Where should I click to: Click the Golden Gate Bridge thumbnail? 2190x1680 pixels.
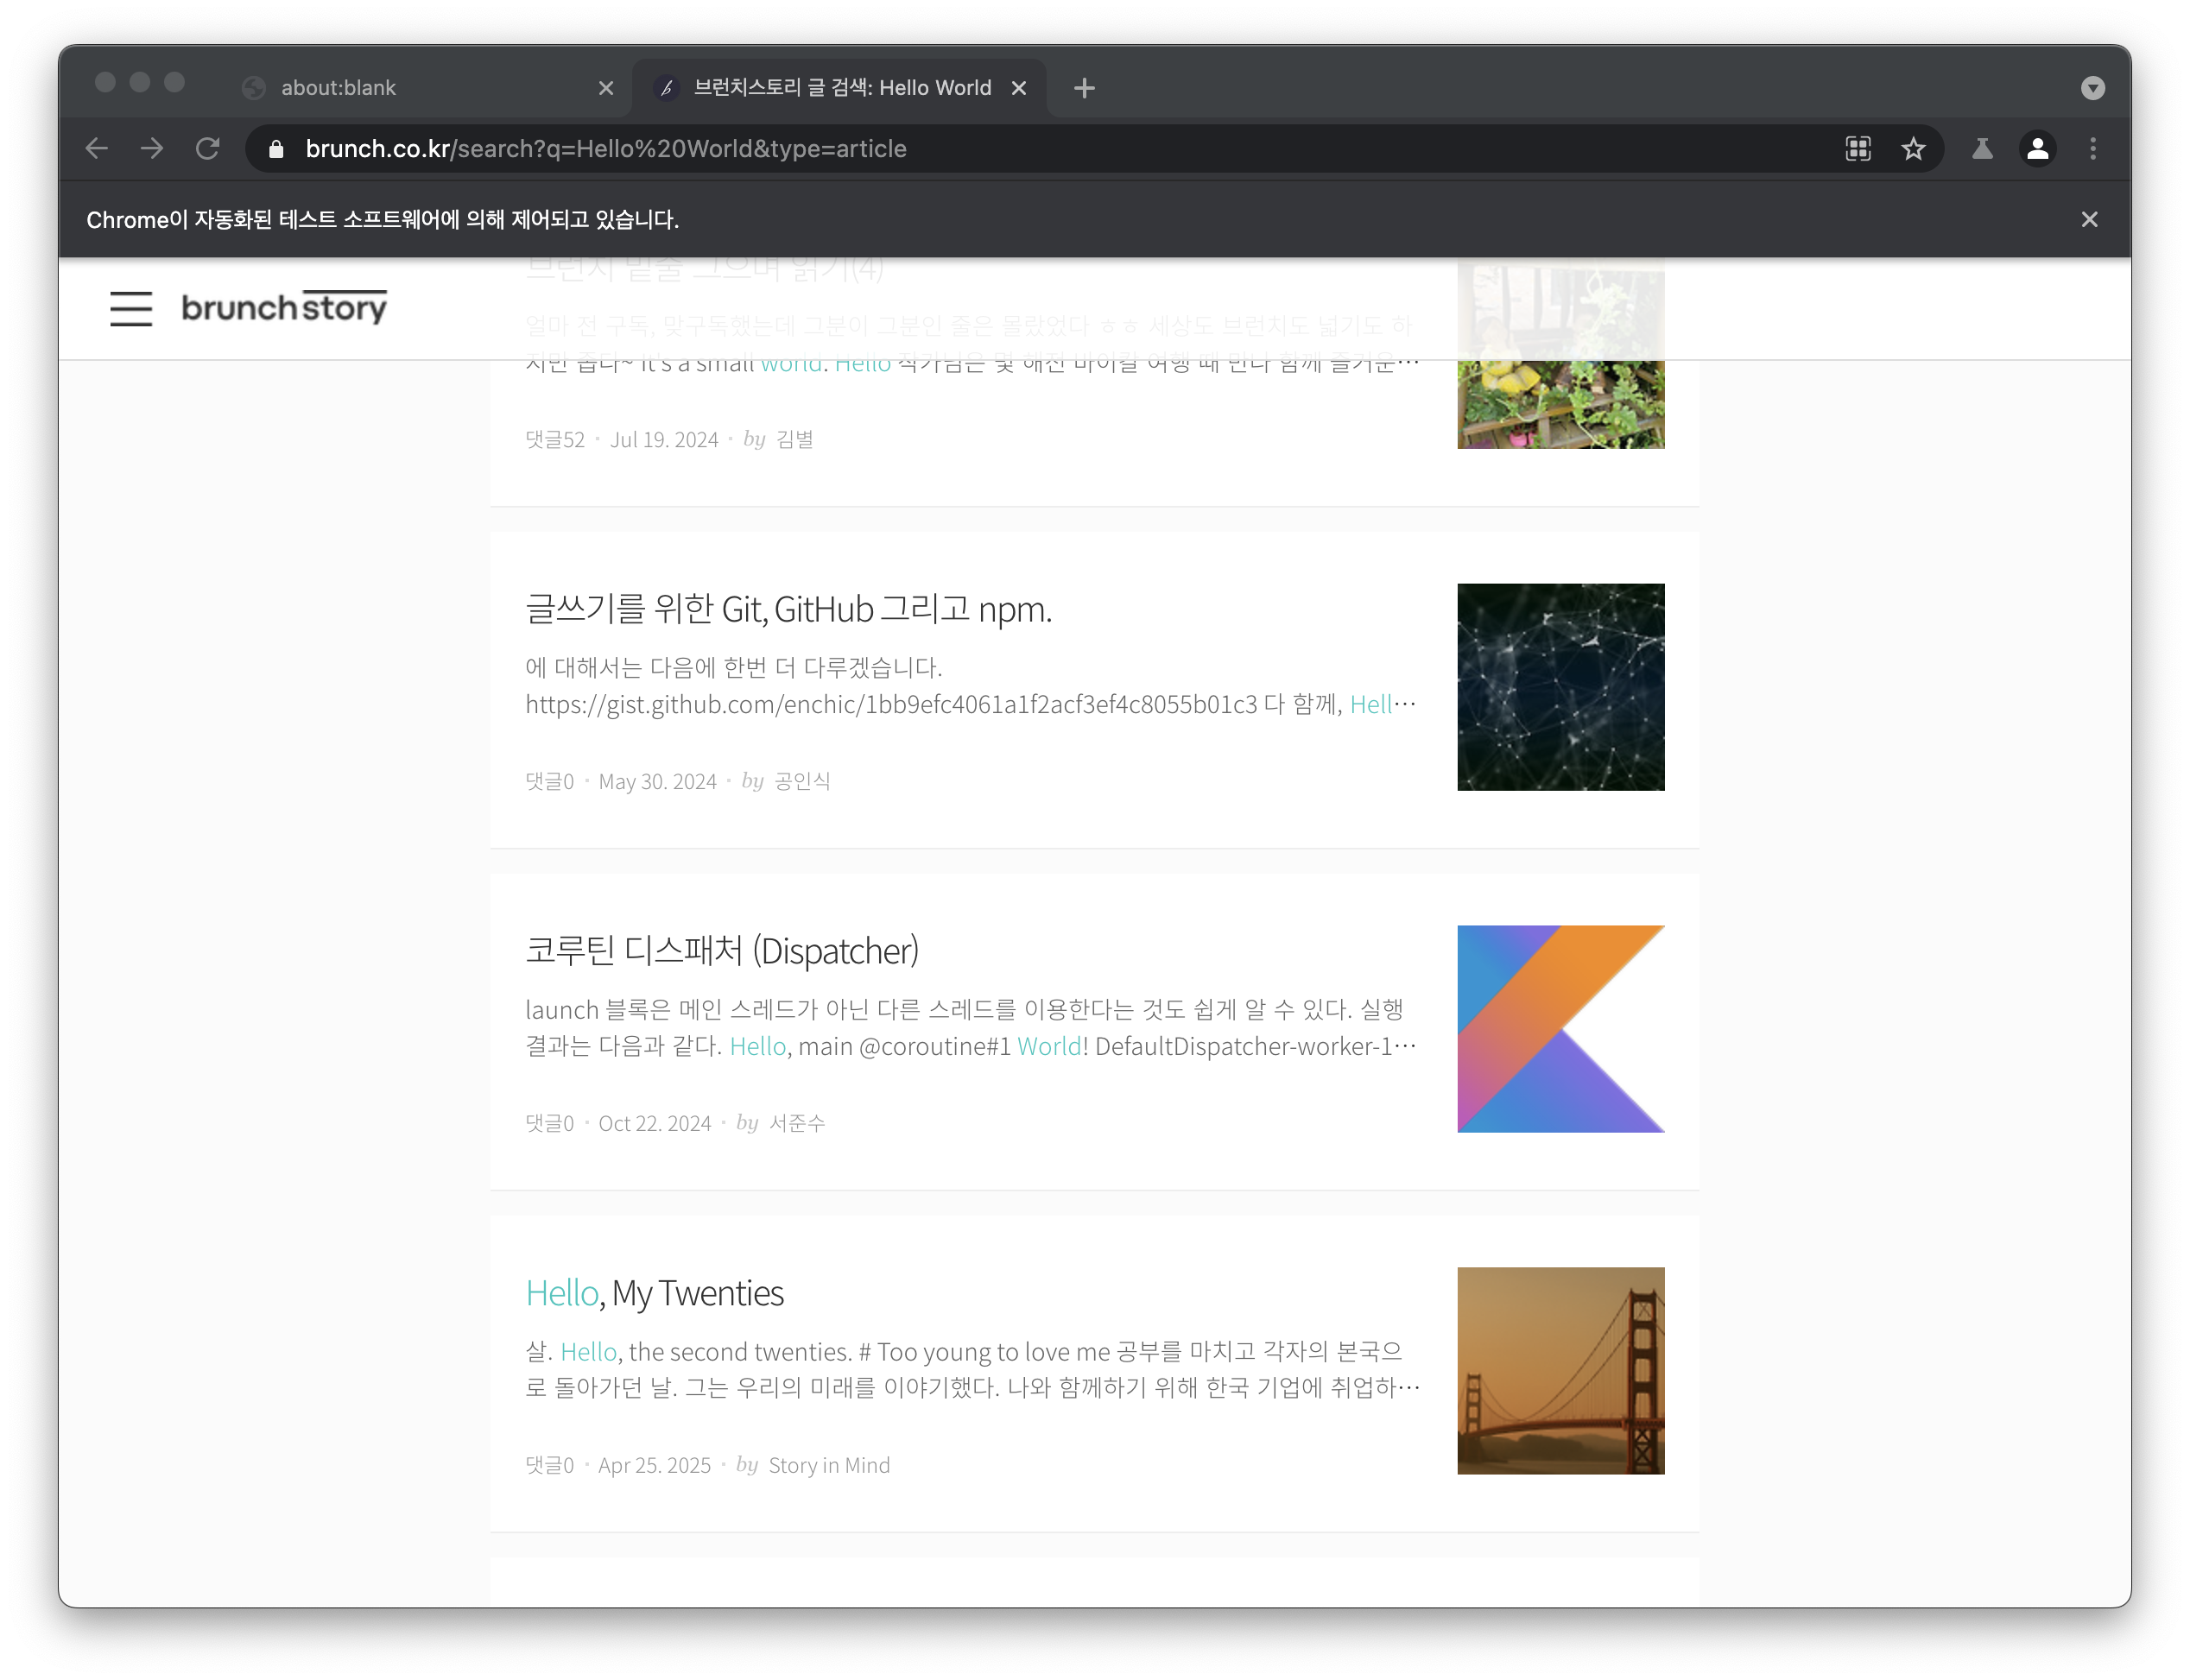(x=1560, y=1370)
